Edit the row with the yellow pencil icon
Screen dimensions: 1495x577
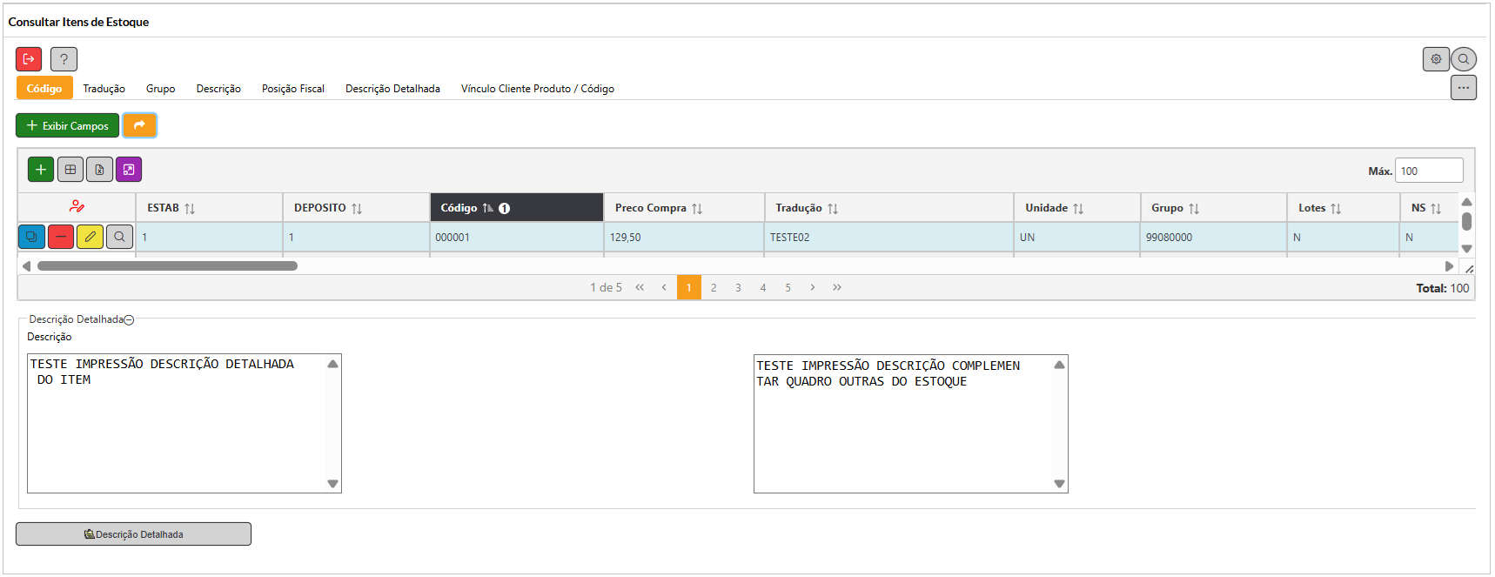(x=91, y=237)
